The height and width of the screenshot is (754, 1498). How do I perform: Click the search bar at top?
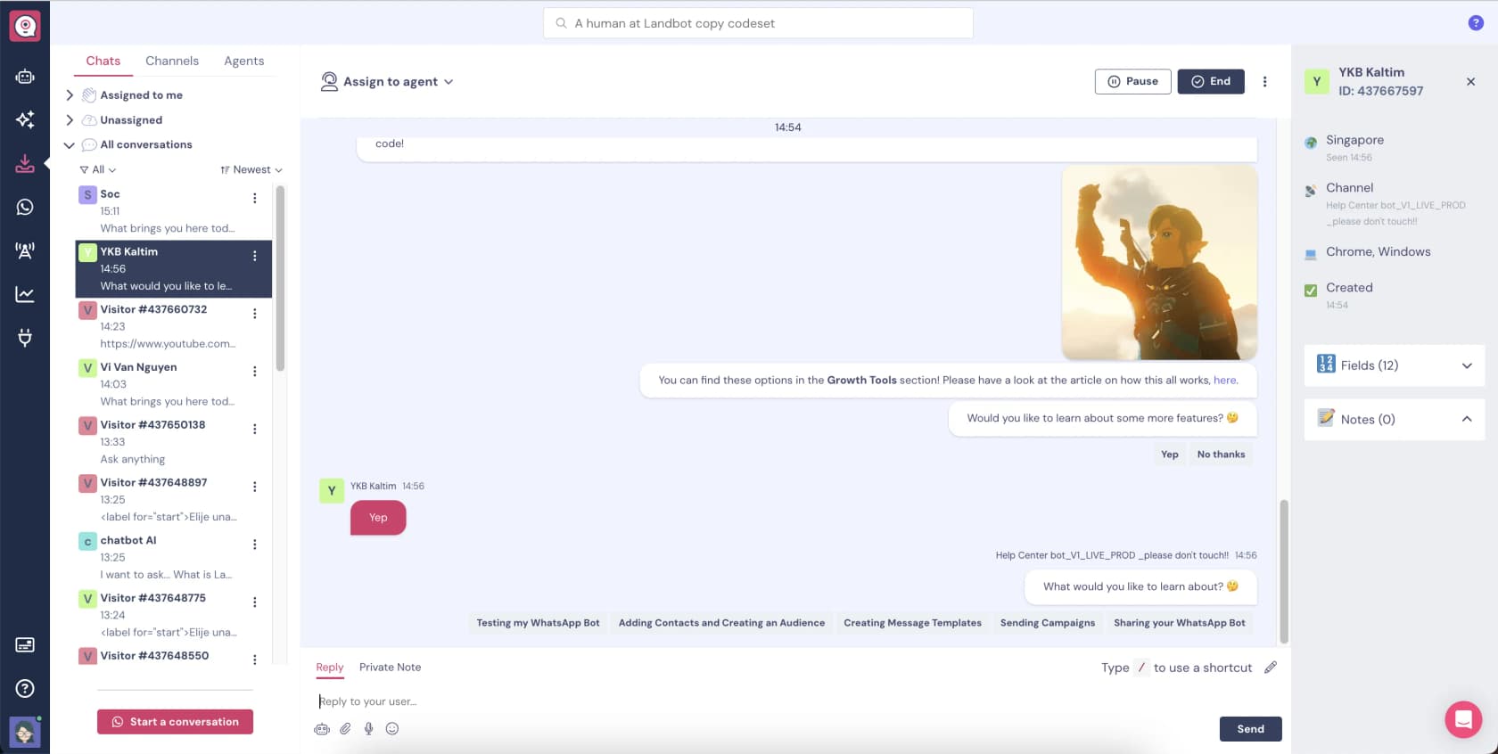click(758, 23)
